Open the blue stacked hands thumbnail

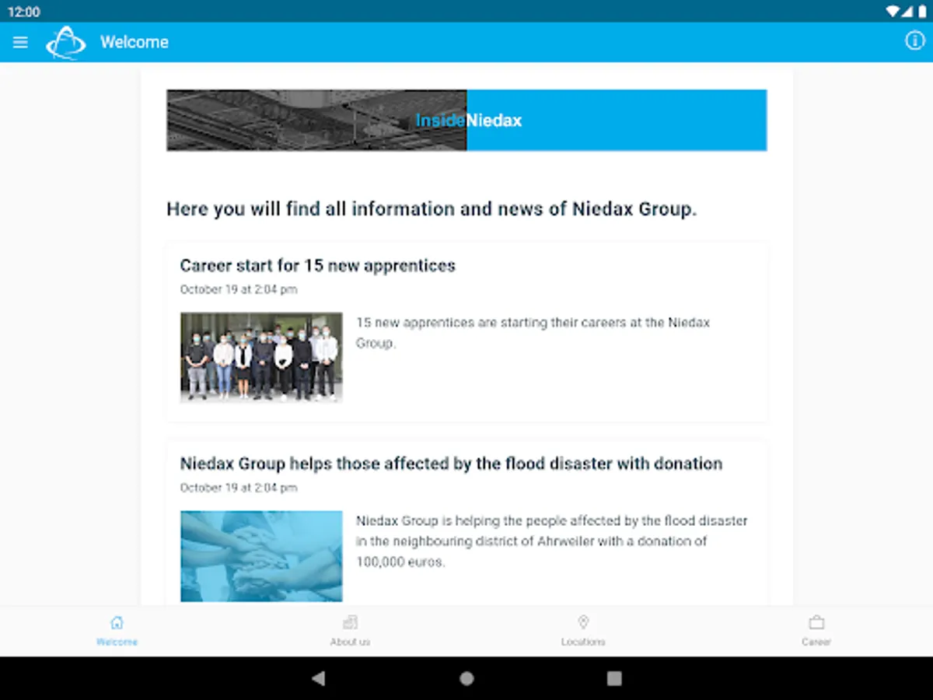click(x=261, y=556)
